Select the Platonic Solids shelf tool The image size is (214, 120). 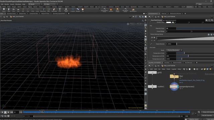pos(66,10)
